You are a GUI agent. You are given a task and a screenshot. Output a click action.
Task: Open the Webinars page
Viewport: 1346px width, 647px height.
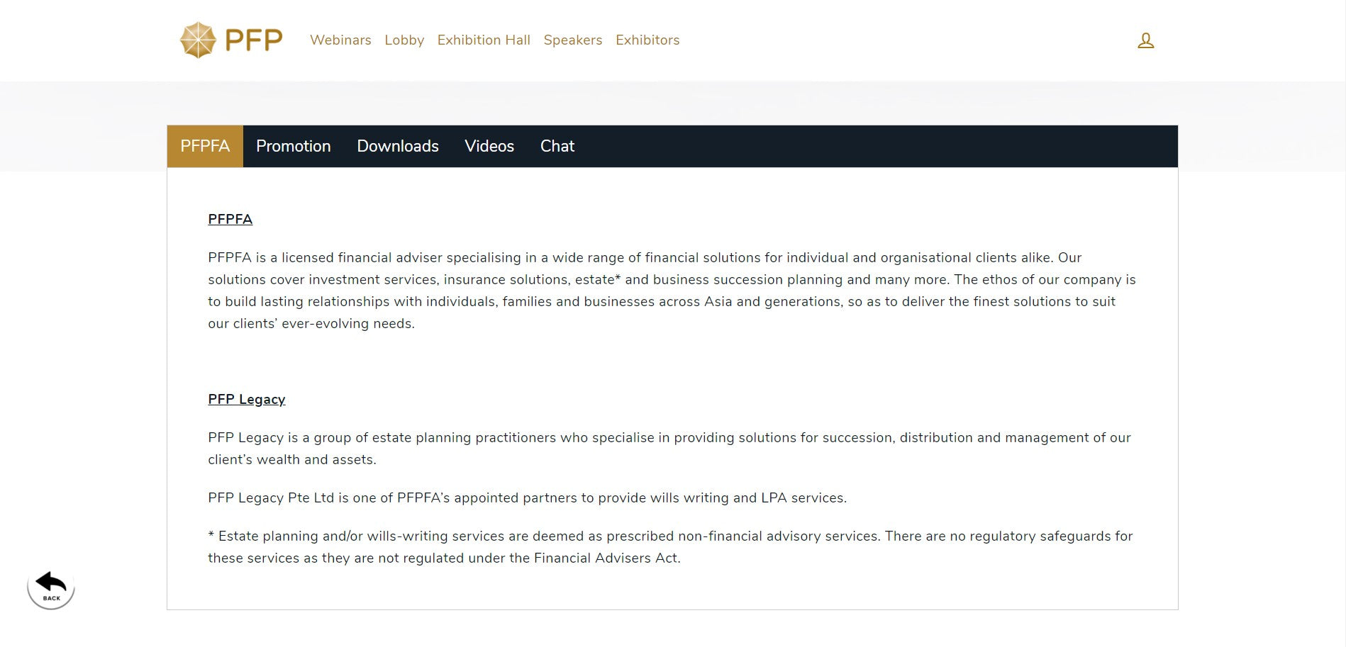pos(340,40)
